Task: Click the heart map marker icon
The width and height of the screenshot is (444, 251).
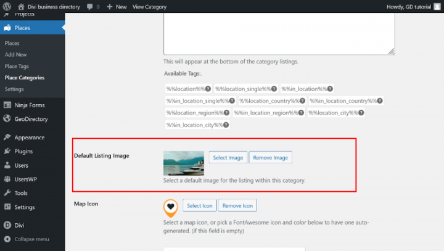Action: click(171, 207)
